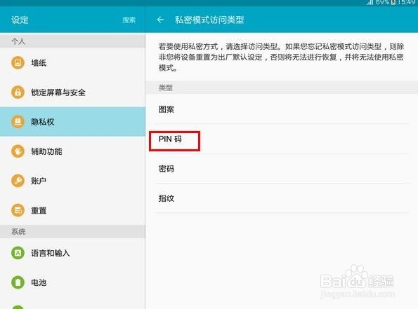Tap the 设定 header title
This screenshot has height=309, width=418.
click(x=20, y=20)
